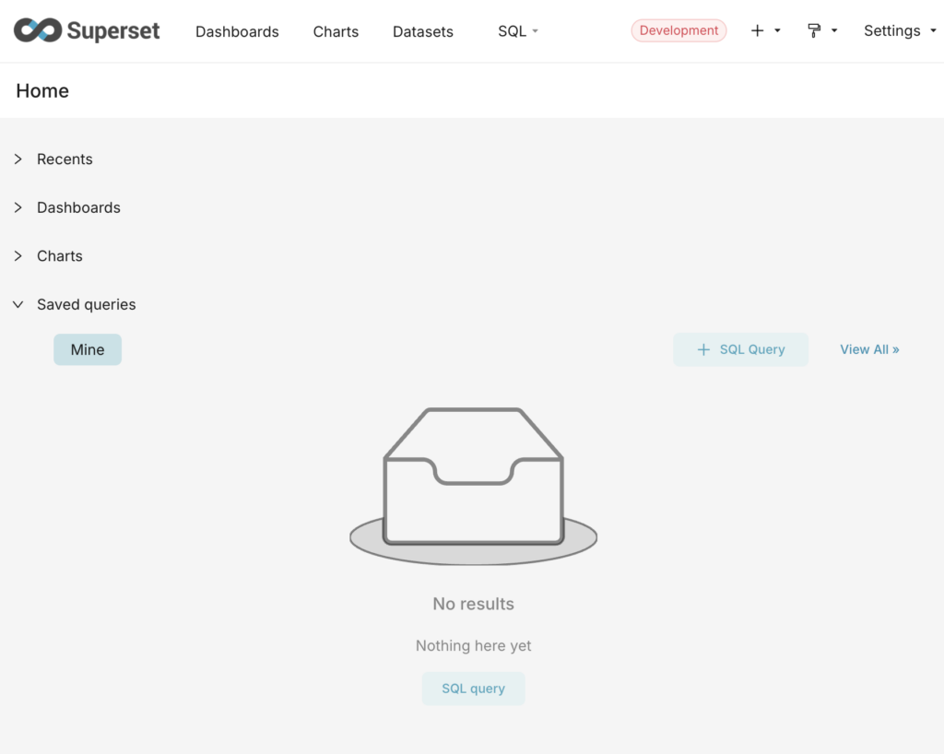Follow the View All » link
The width and height of the screenshot is (944, 754).
pos(869,349)
